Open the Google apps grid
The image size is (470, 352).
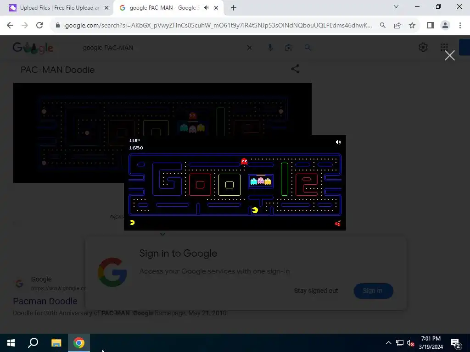[x=444, y=47]
